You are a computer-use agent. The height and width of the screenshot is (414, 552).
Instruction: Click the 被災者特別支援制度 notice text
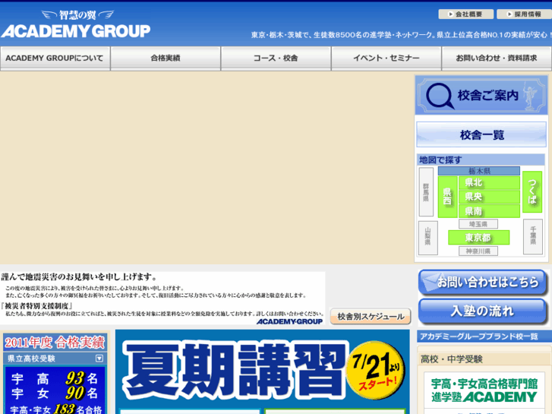click(37, 305)
